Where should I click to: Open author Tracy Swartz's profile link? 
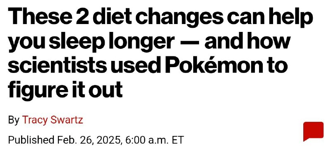(x=53, y=120)
